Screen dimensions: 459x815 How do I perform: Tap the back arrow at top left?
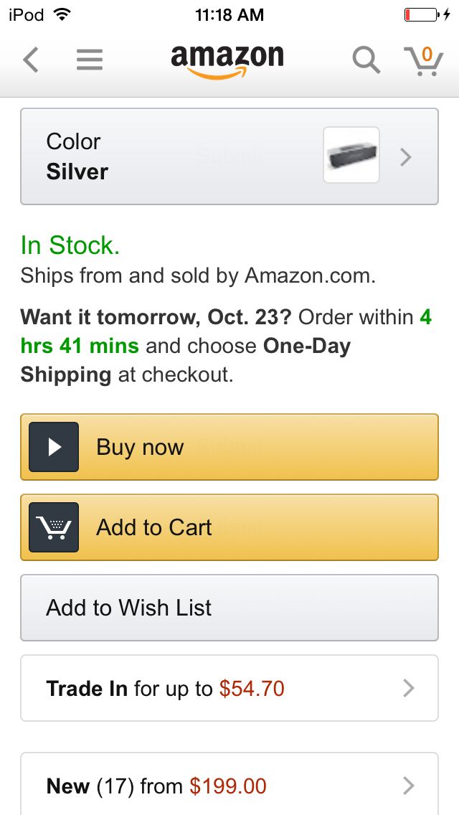coord(30,60)
